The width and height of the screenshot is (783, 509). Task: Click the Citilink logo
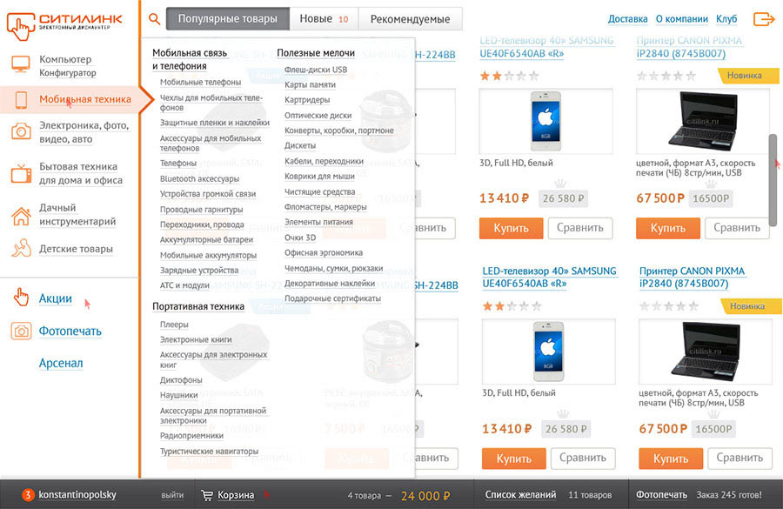[x=58, y=22]
